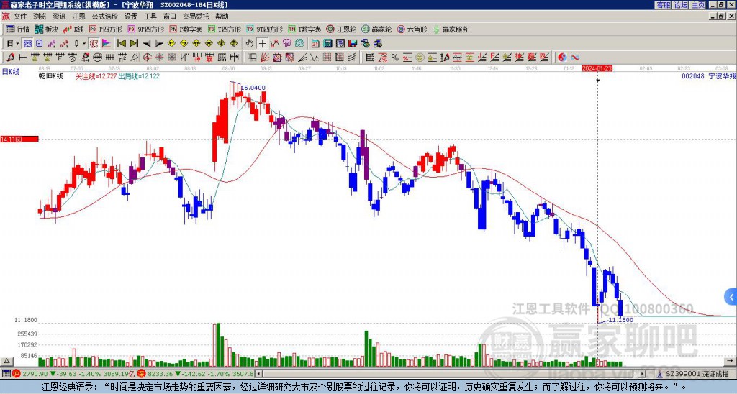Open the 9P四方形 tool
The height and width of the screenshot is (394, 737).
[x=146, y=29]
